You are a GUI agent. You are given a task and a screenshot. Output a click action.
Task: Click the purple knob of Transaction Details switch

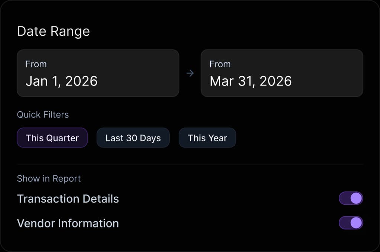click(x=356, y=198)
